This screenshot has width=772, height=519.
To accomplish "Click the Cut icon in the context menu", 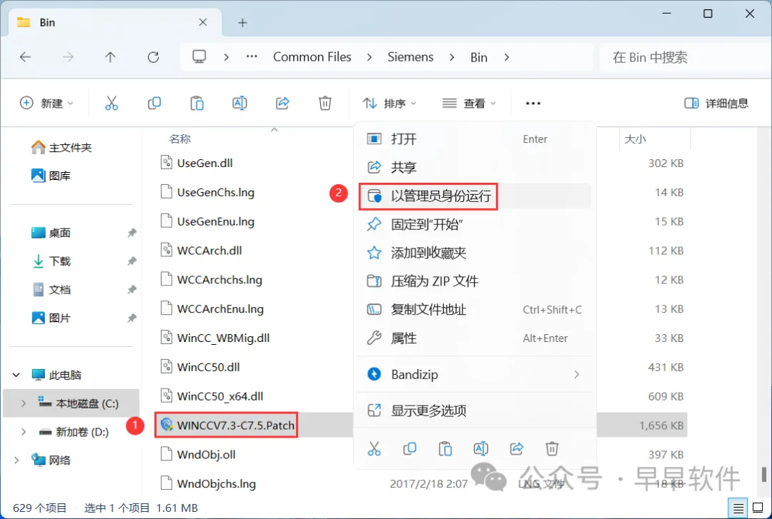I will pyautogui.click(x=374, y=448).
